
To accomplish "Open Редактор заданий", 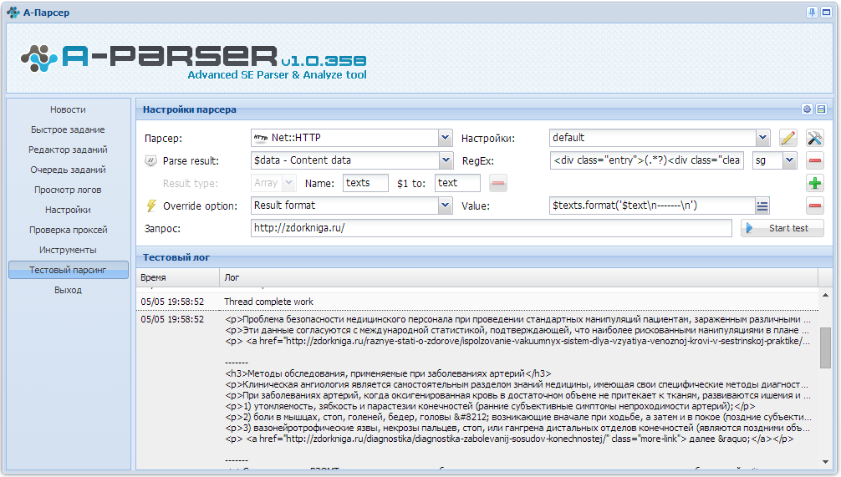I will tap(68, 150).
